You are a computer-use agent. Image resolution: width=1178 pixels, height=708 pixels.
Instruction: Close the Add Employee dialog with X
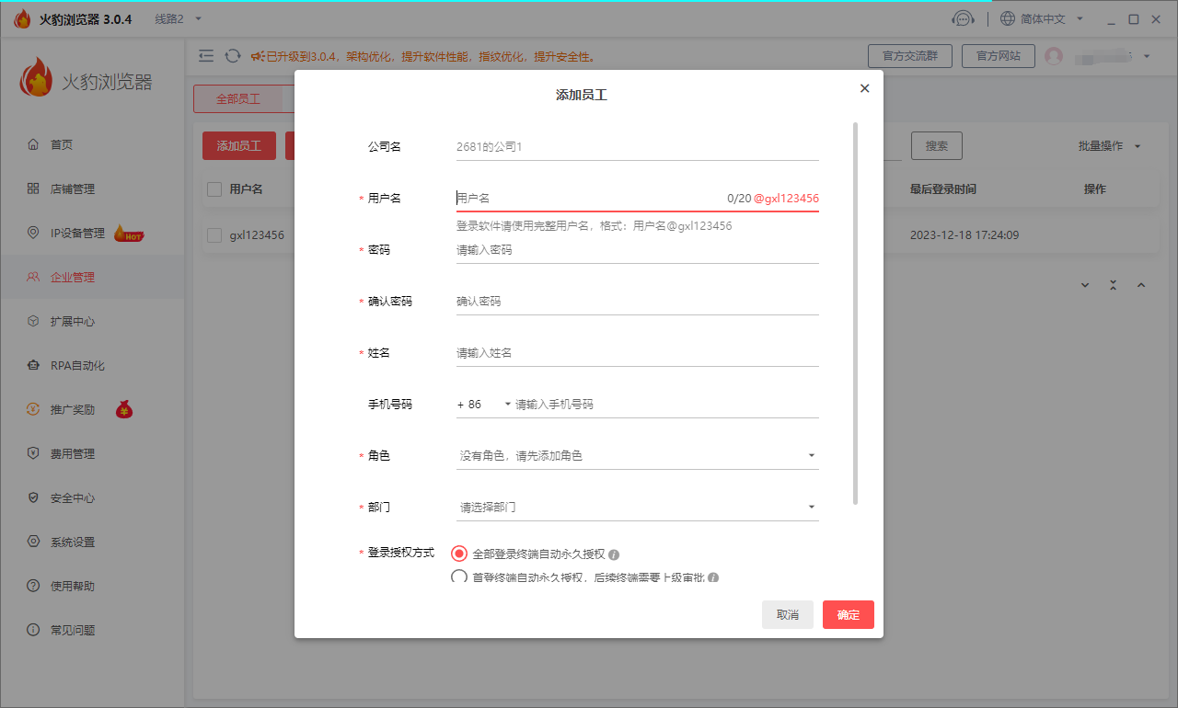point(864,88)
